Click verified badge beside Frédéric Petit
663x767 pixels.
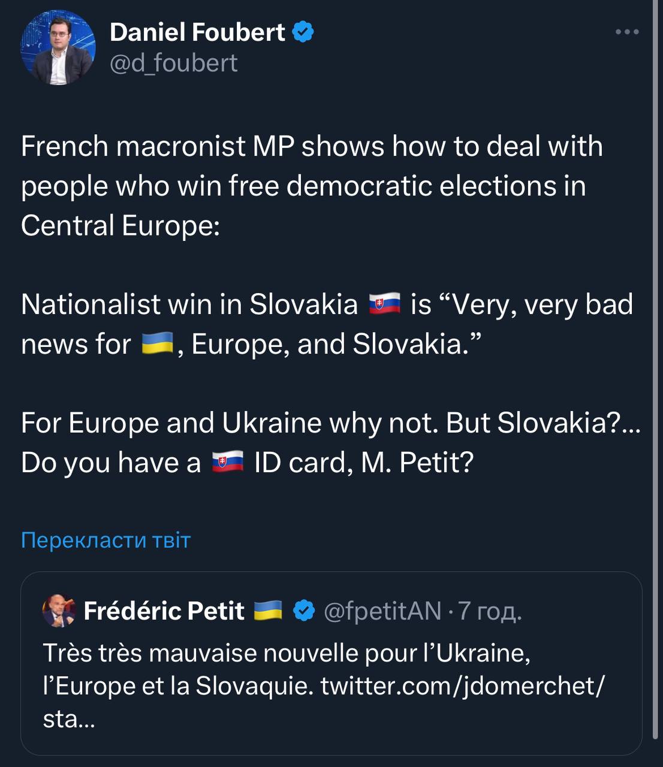click(305, 611)
